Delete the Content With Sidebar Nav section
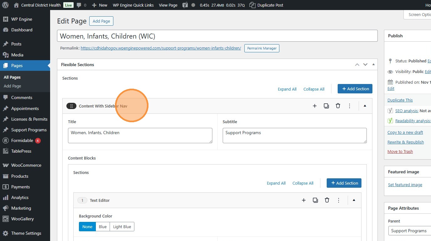The width and height of the screenshot is (431, 241). [338, 106]
